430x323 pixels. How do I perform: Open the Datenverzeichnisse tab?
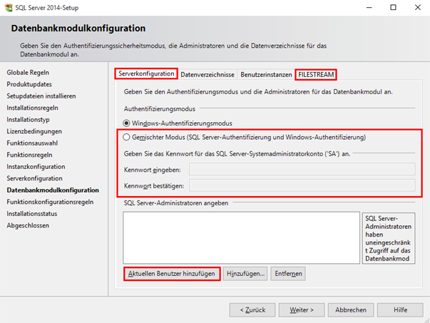[x=207, y=74]
